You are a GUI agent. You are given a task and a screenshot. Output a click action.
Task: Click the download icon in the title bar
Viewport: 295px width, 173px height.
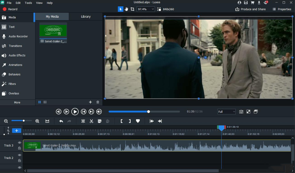click(259, 2)
